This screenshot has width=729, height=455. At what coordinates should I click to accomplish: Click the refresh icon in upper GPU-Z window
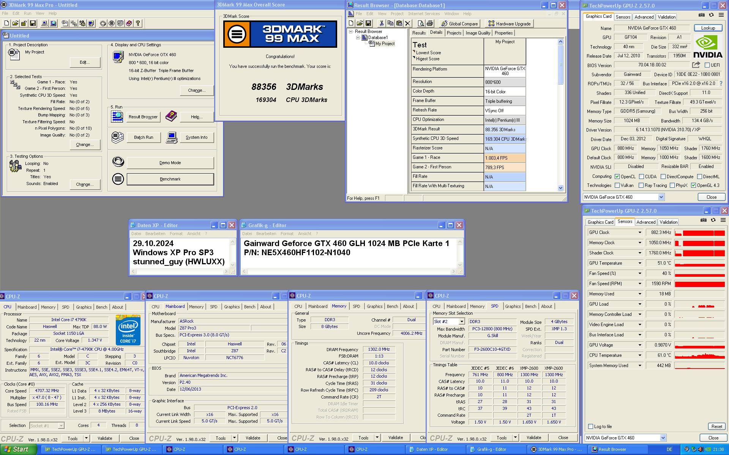(x=711, y=15)
